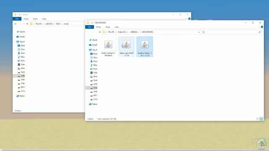The image size is (269, 151).
Task: Open Quick access in MSI DRIVERS sidebar
Action: [x=93, y=40]
